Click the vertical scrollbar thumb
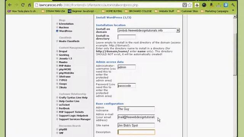This screenshot has width=244, height=137. (235, 54)
